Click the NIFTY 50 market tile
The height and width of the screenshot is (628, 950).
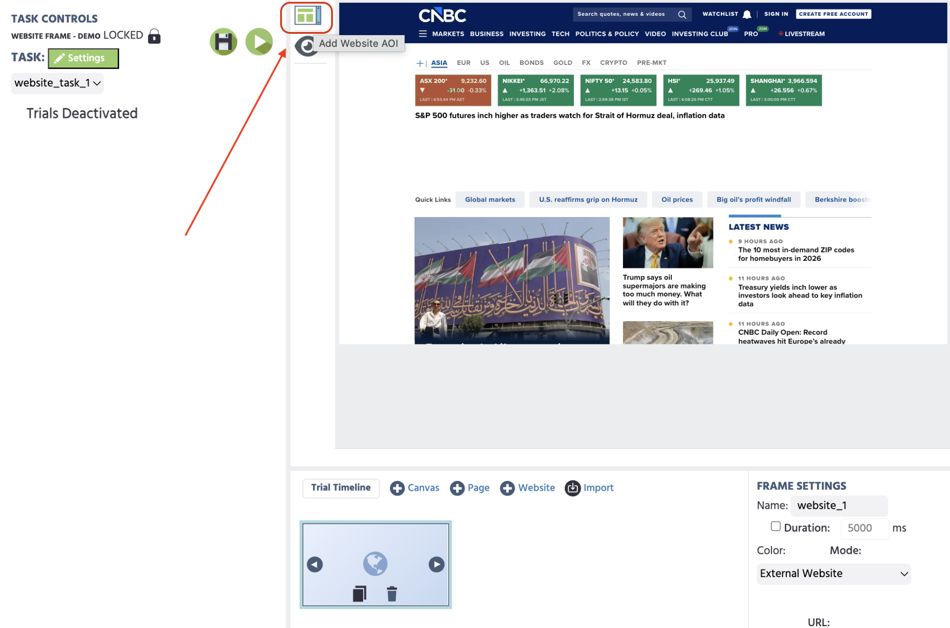click(x=618, y=90)
